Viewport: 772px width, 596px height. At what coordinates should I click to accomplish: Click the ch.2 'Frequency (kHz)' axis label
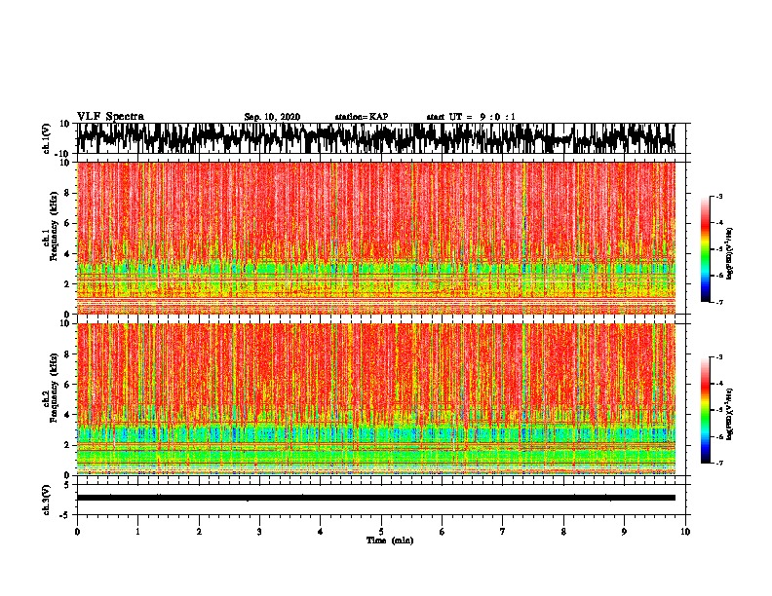(54, 388)
